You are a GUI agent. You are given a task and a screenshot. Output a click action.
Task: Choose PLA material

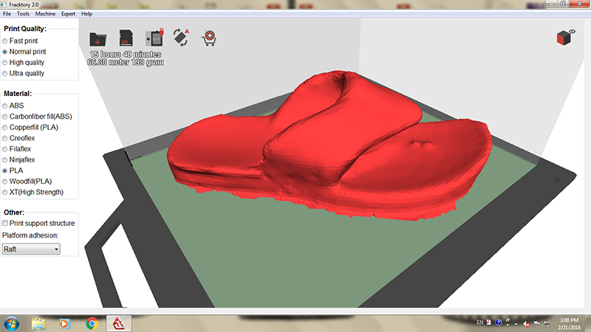click(x=13, y=170)
